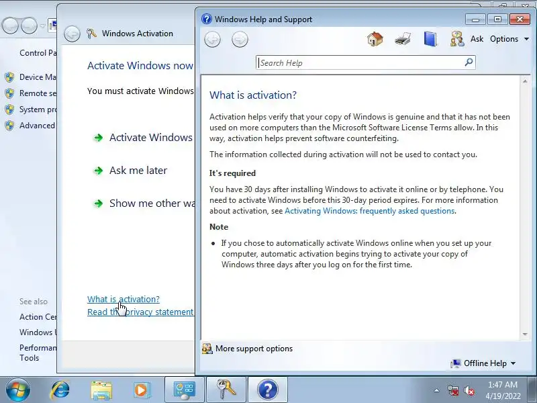Click the Windows Activation keys icon
This screenshot has width=537, height=403.
[x=91, y=34]
